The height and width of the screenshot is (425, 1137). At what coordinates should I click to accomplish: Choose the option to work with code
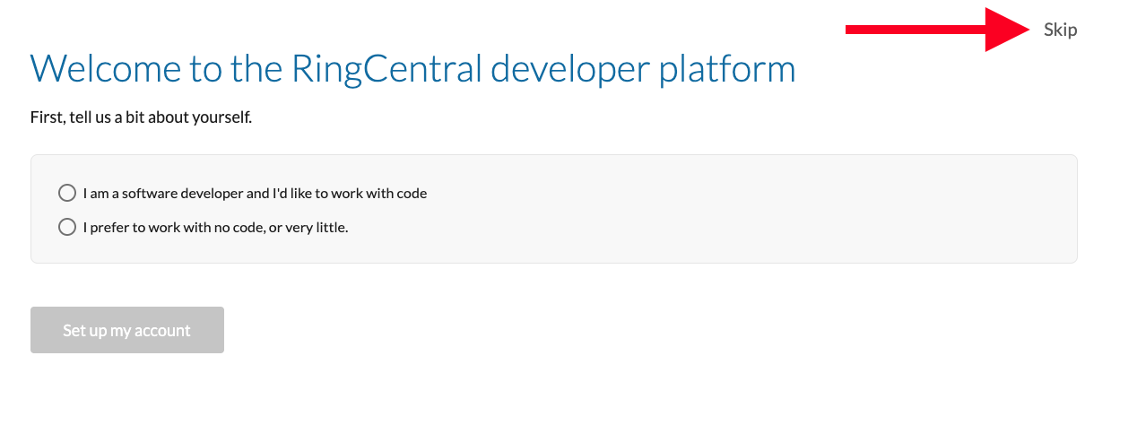click(66, 193)
